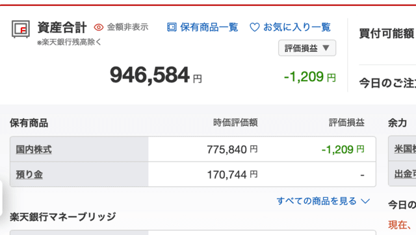Click the 米国株 link in 余力 panel
Image resolution: width=416 pixels, height=235 pixels.
click(x=405, y=149)
